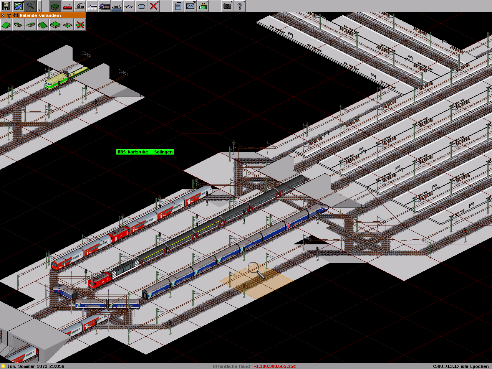Click the floppy disk save/load icon

tap(6, 6)
